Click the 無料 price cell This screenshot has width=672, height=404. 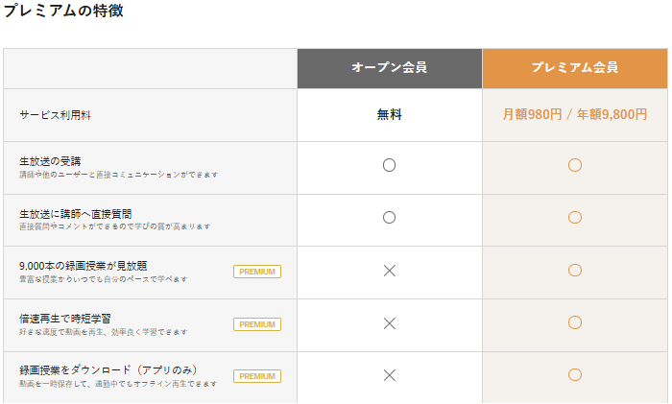(389, 114)
